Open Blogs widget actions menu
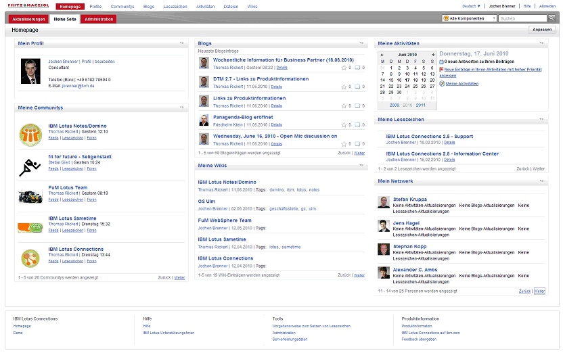 [361, 43]
